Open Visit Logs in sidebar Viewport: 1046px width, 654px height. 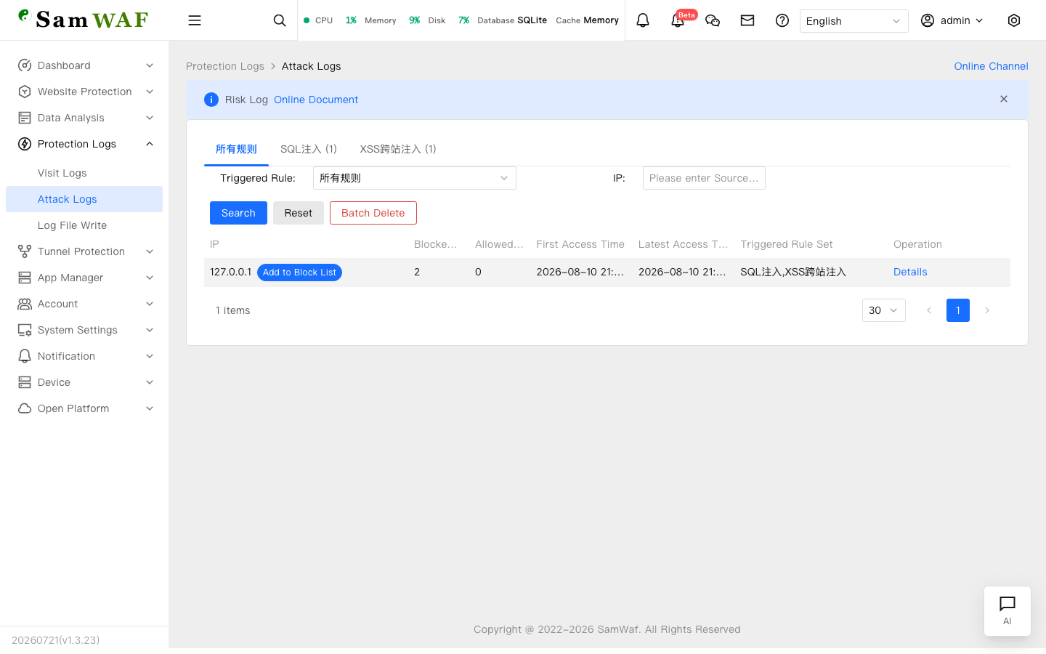(84, 173)
